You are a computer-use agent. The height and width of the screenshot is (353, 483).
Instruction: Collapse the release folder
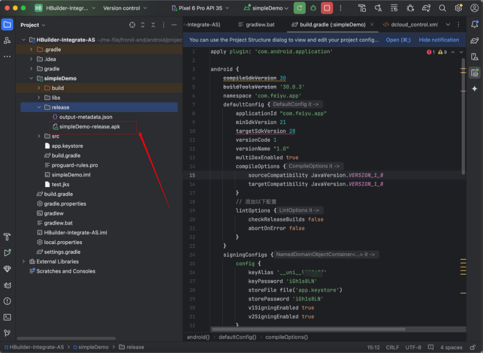pyautogui.click(x=39, y=107)
